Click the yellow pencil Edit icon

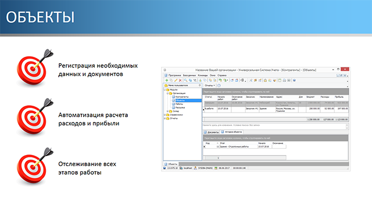[176, 80]
